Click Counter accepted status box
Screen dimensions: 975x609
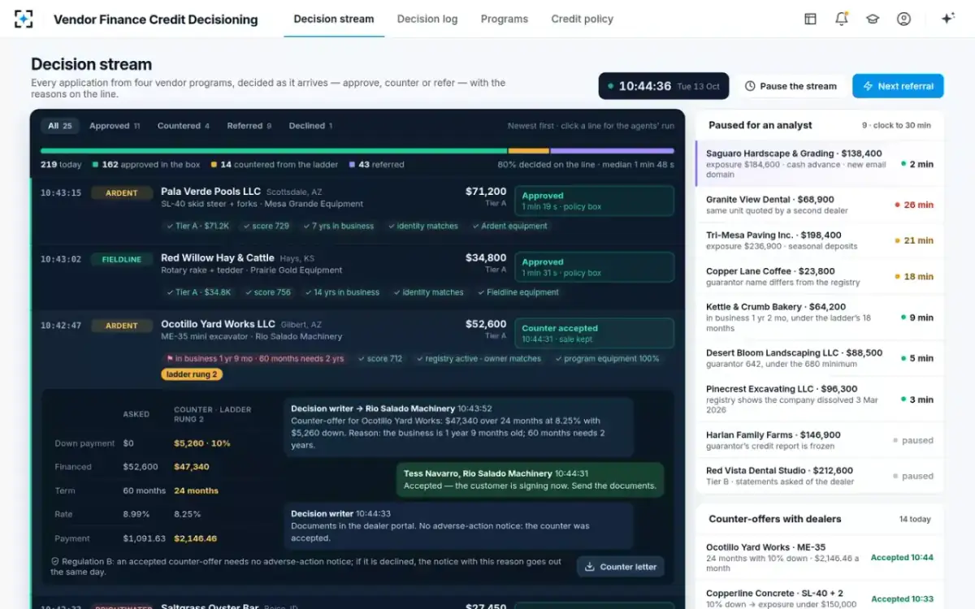pyautogui.click(x=594, y=334)
